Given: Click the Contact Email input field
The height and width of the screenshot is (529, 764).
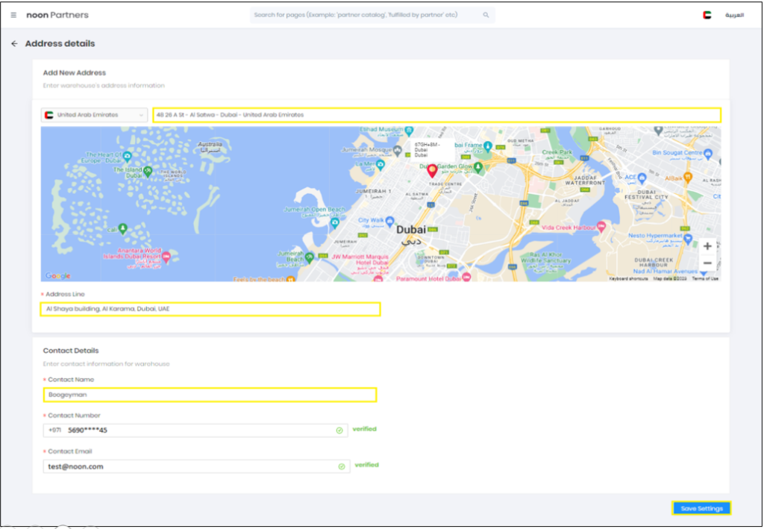Looking at the screenshot, I should coord(196,466).
